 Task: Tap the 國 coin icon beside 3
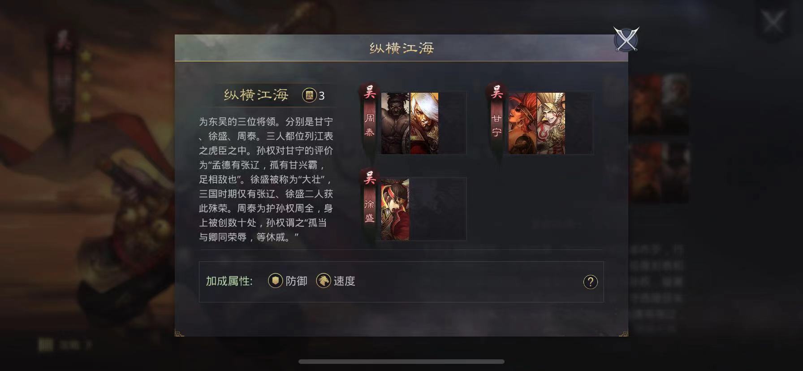309,95
